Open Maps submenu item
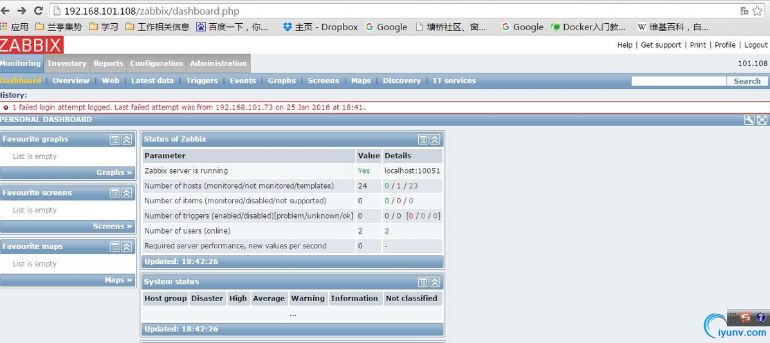This screenshot has width=770, height=343. [x=361, y=80]
